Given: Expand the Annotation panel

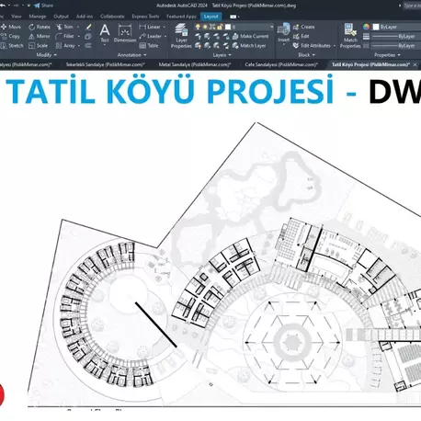Looking at the screenshot, I should [x=131, y=55].
